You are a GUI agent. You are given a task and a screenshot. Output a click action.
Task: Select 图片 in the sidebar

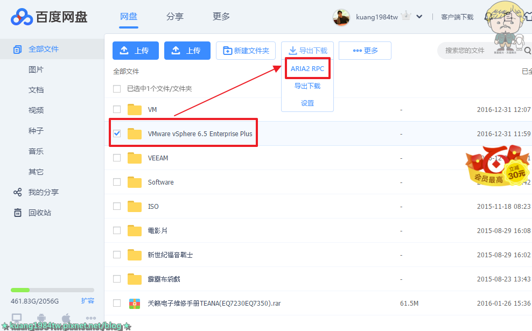[x=36, y=69]
